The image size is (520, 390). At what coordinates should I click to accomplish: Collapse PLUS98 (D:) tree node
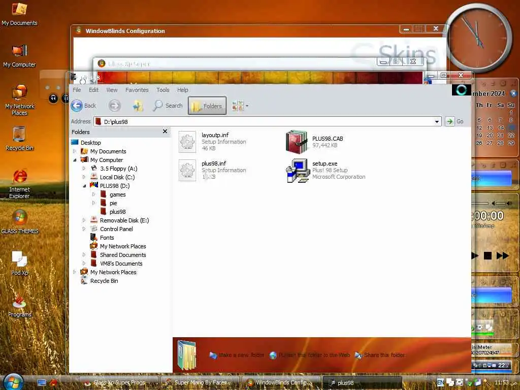click(x=84, y=186)
